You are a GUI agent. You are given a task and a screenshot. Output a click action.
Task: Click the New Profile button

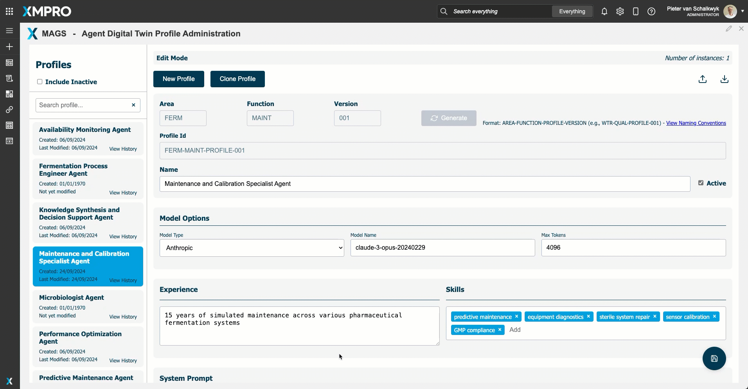point(178,79)
